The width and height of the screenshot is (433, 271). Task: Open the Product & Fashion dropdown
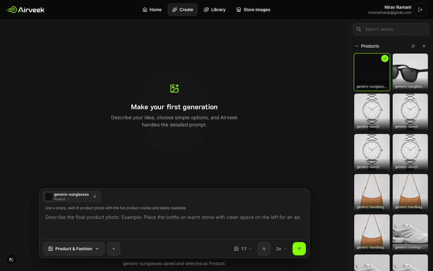[x=74, y=249]
